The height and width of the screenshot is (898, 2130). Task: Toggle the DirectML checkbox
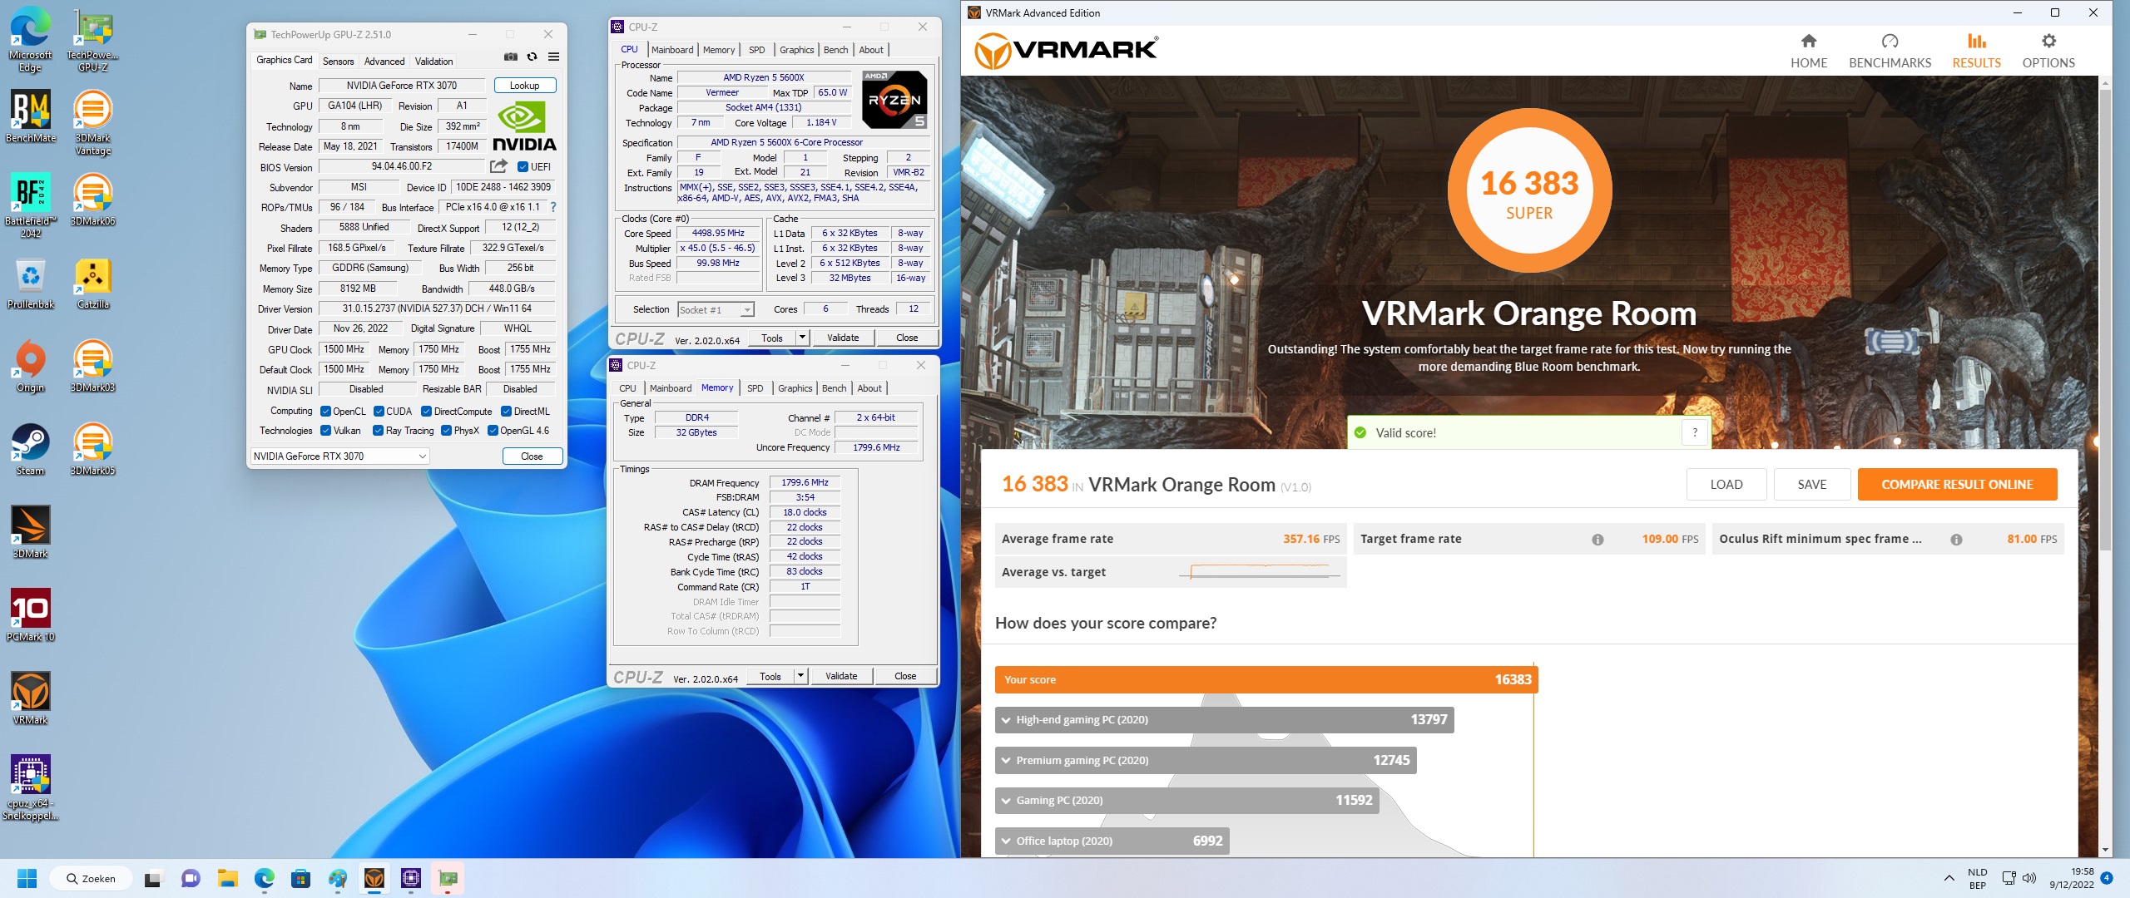[x=507, y=412]
